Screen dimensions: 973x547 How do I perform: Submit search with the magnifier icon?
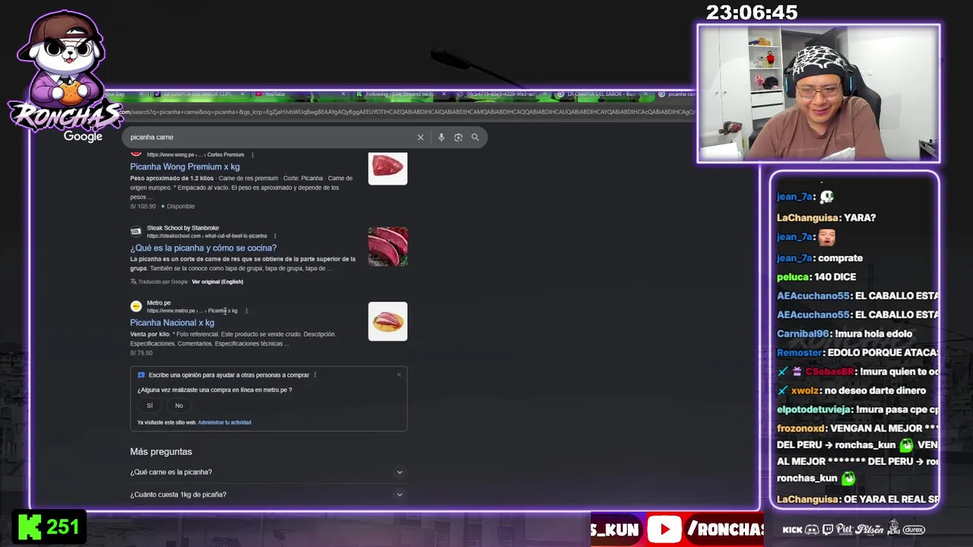(x=475, y=138)
